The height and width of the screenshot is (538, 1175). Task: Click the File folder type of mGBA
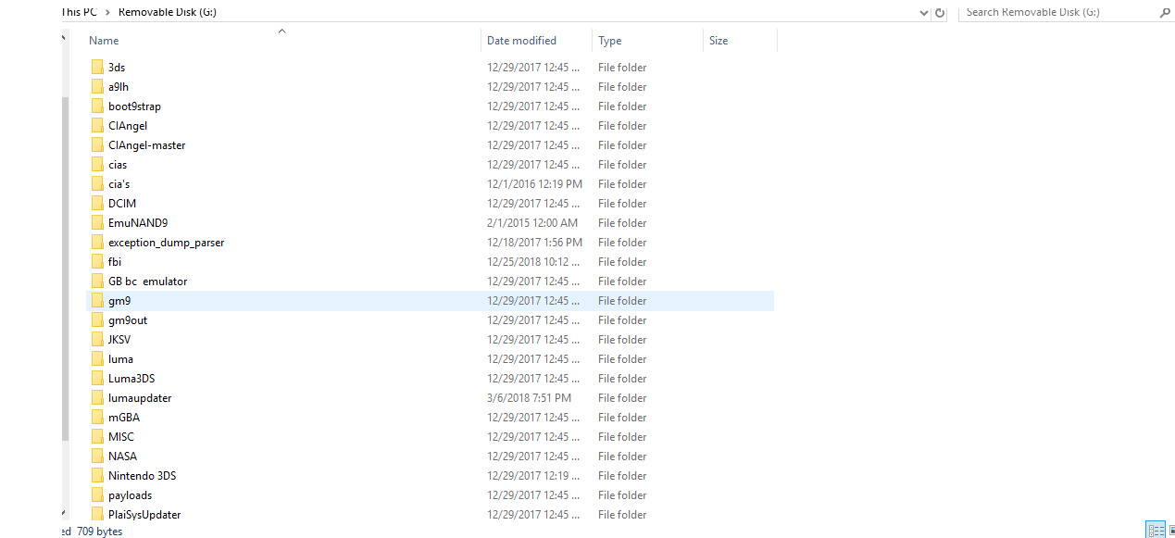point(622,418)
